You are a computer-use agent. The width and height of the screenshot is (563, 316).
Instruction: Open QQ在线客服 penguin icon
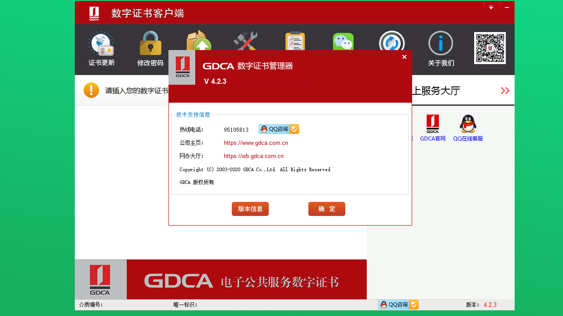click(468, 124)
